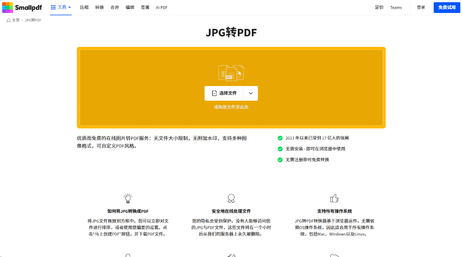Click the Smallpdf logo
This screenshot has width=462, height=257.
pos(22,7)
